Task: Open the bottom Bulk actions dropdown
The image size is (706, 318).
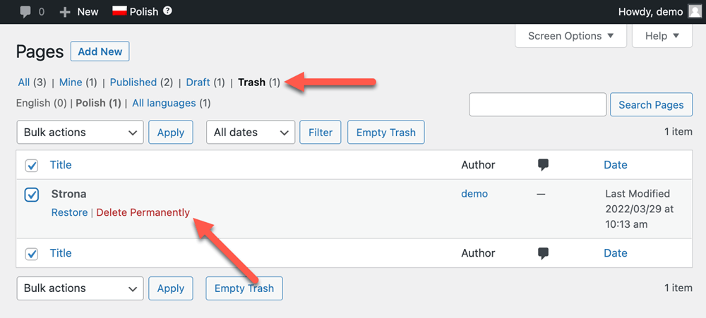Action: coord(80,288)
